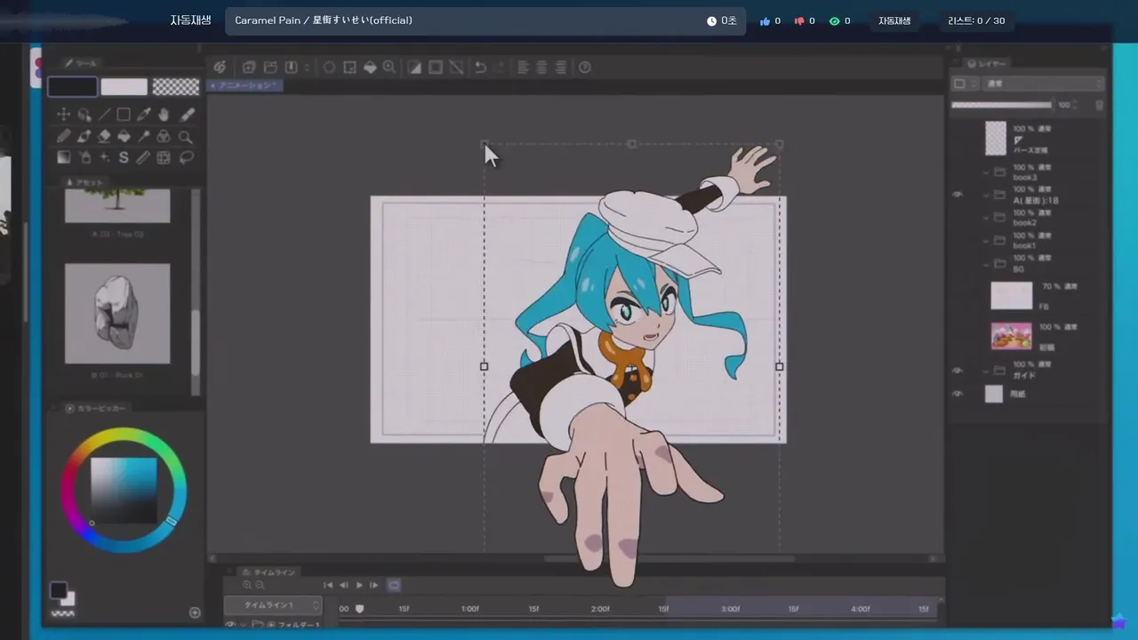Select the Eyedropper tool

coord(144,115)
